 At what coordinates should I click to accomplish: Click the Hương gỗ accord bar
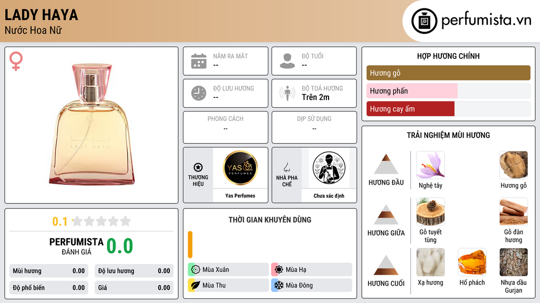coord(448,73)
